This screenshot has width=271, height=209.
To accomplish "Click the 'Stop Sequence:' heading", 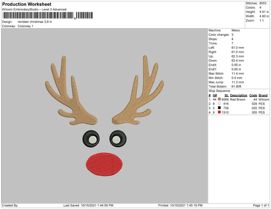I will 220,91.
